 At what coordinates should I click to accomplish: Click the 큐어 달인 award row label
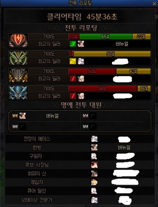click(37, 191)
